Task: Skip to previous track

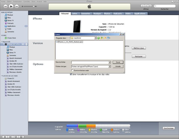Action: click(5, 6)
